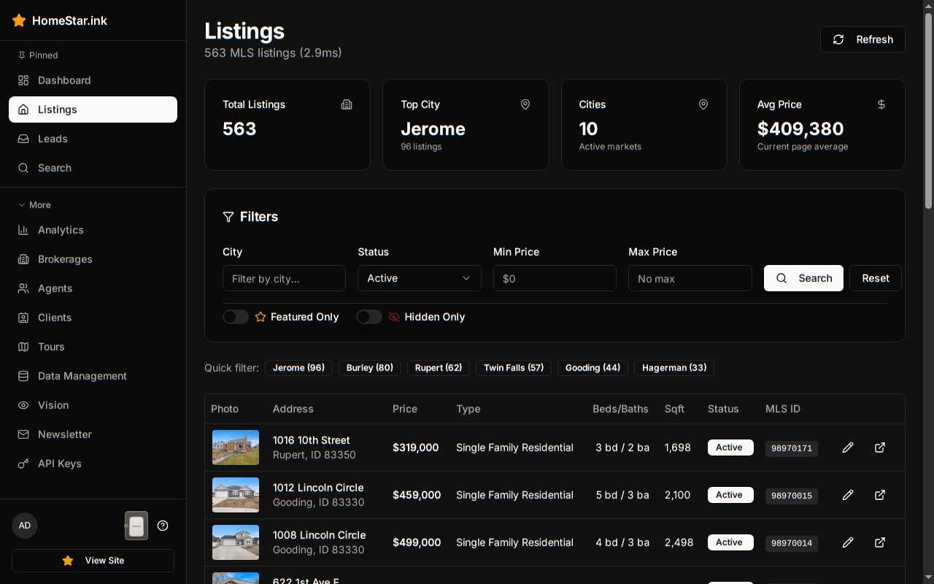Open the API Keys page
This screenshot has height=584, width=934.
coord(59,464)
